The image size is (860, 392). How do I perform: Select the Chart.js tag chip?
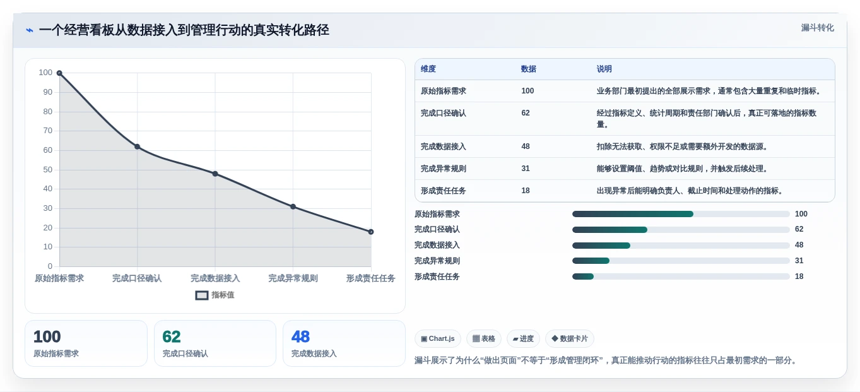coord(438,339)
